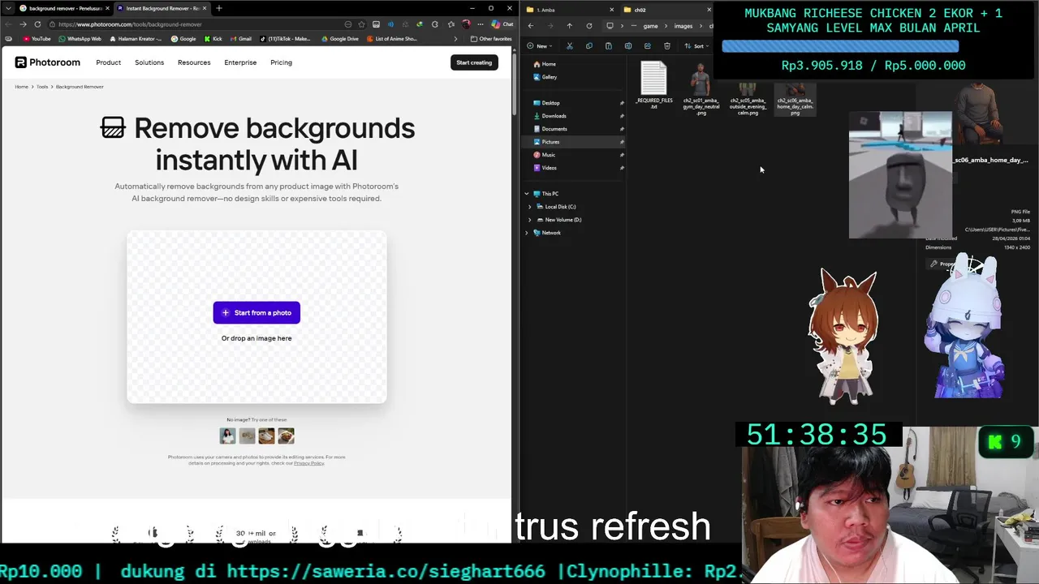Click the browser page vertical scrollbar
Image resolution: width=1039 pixels, height=584 pixels.
click(x=515, y=85)
